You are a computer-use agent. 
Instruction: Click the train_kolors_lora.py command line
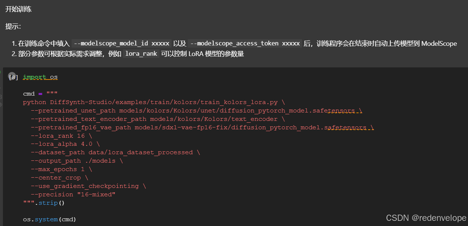point(154,102)
